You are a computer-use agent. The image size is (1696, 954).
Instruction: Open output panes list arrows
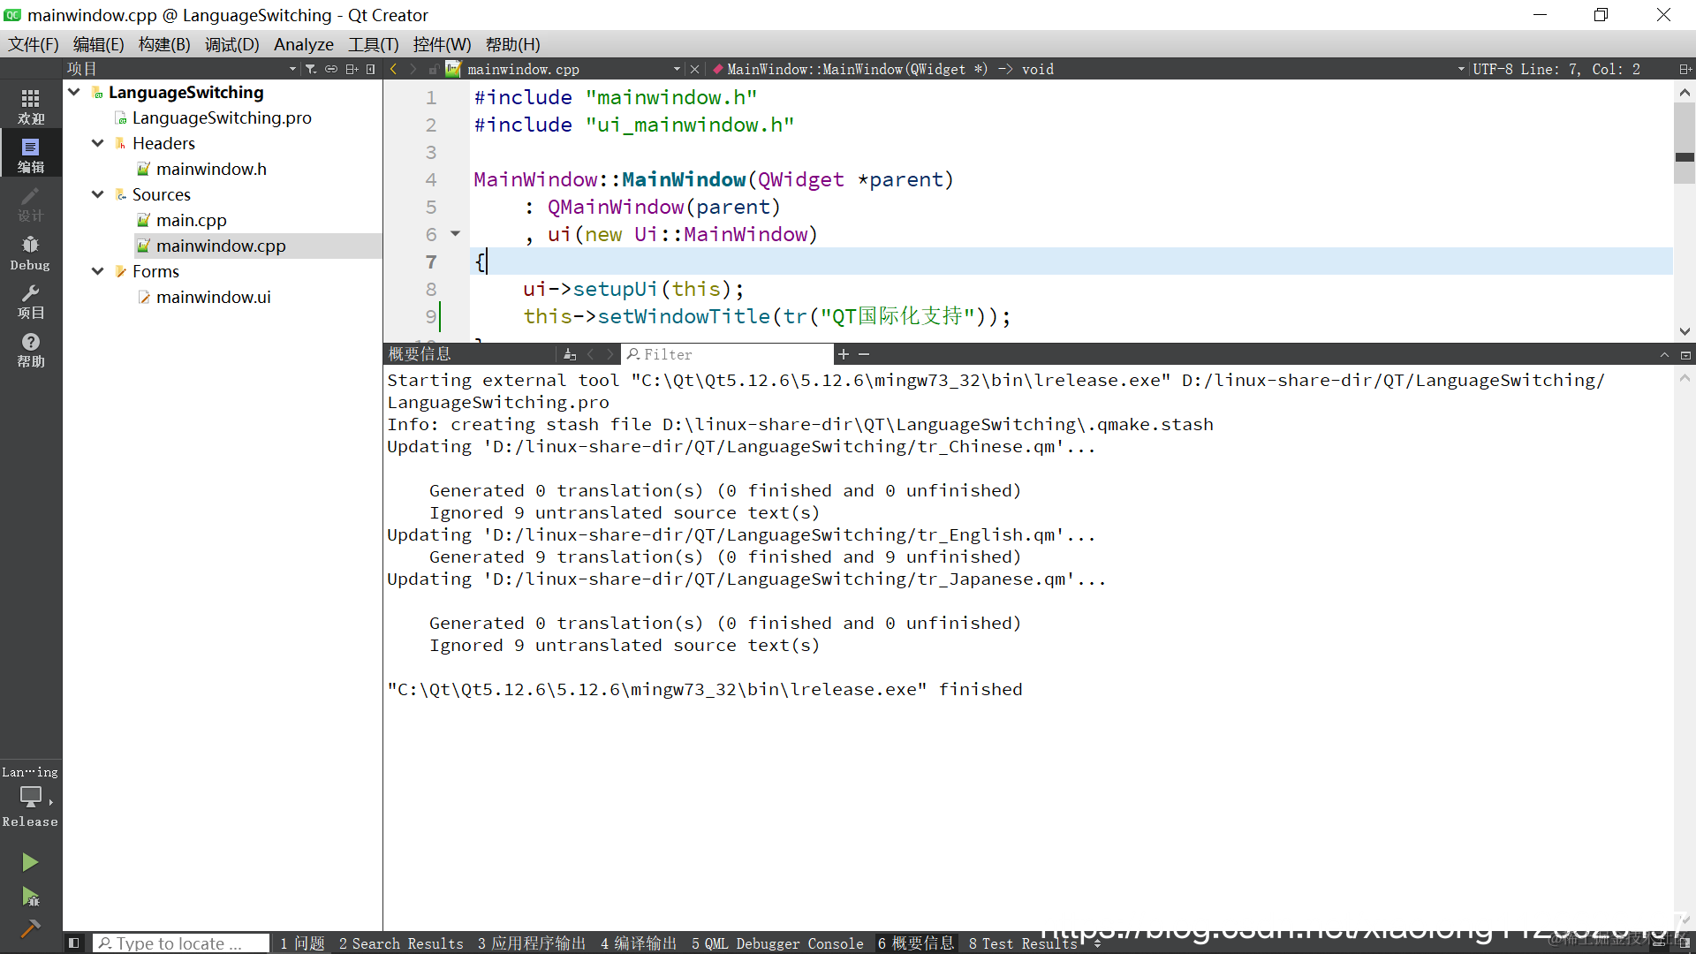(x=1097, y=943)
